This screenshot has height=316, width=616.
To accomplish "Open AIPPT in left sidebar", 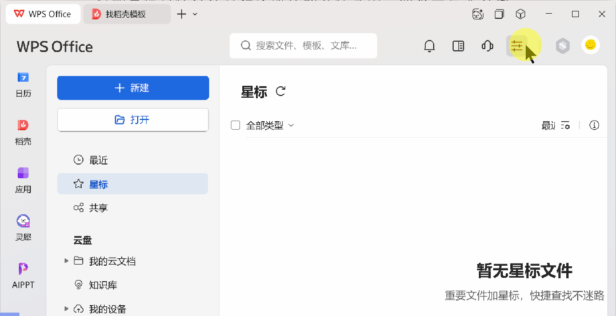I will 23,276.
